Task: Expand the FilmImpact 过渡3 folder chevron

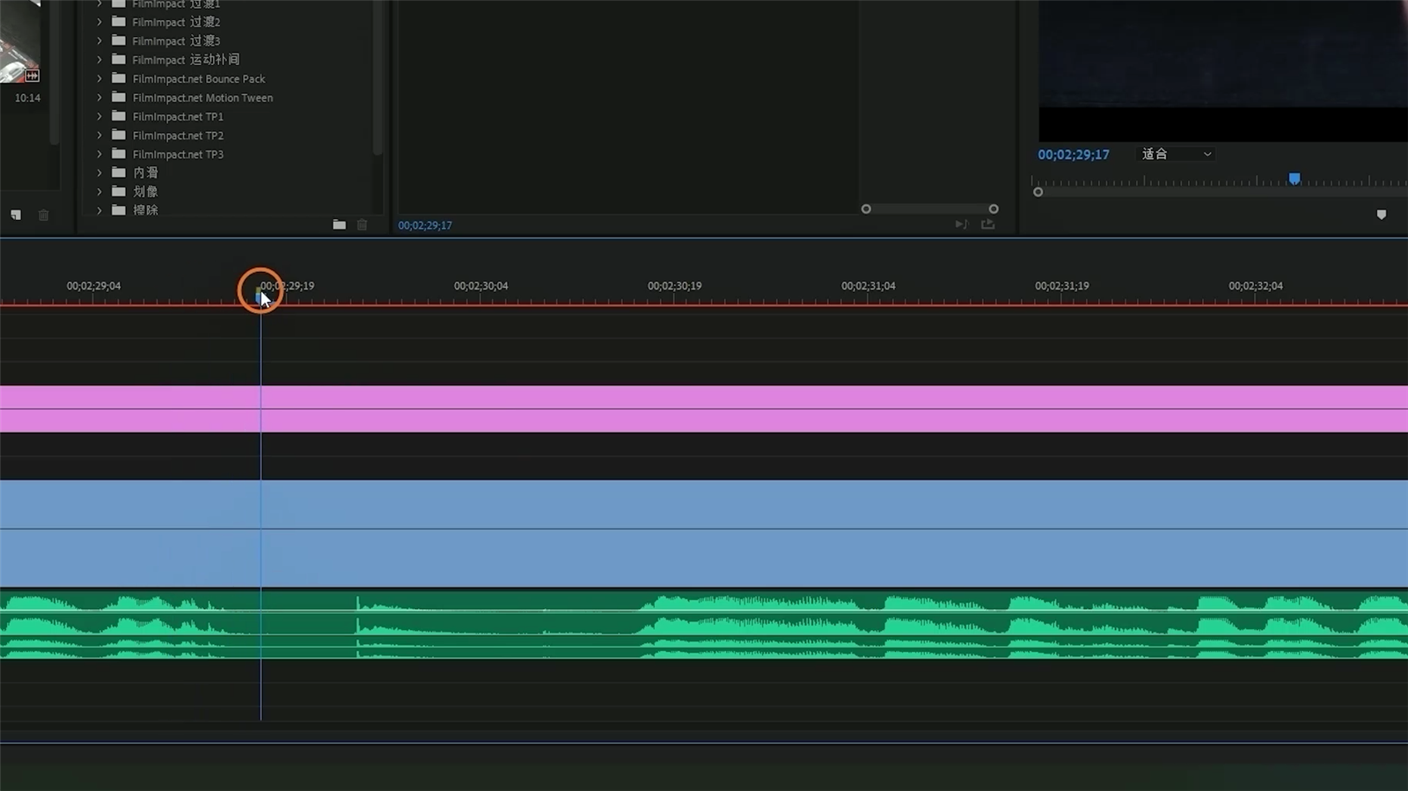Action: pos(99,40)
